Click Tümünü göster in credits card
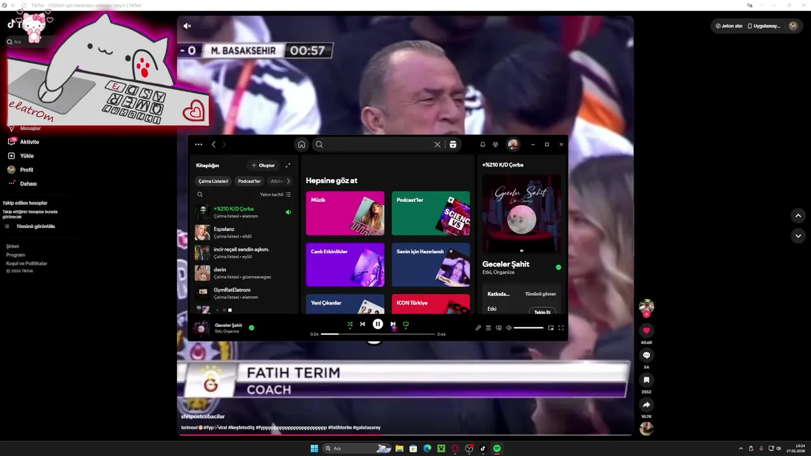The width and height of the screenshot is (811, 456). 540,294
